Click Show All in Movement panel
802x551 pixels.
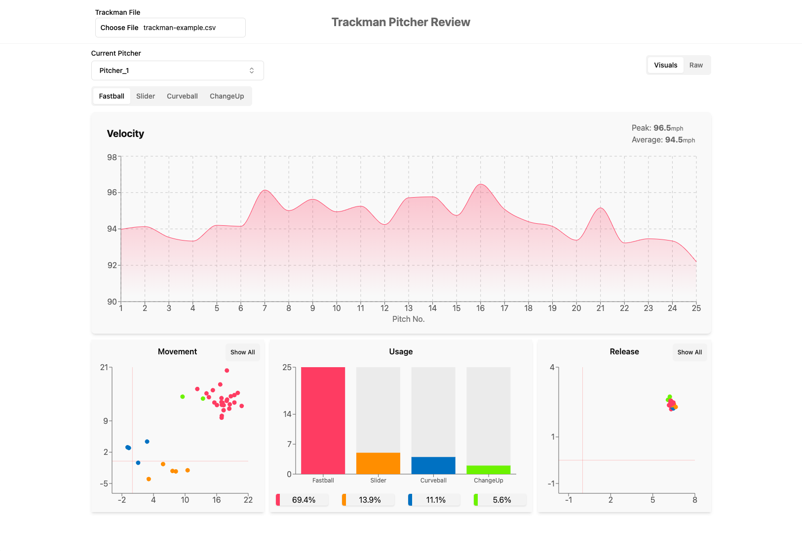pos(243,352)
